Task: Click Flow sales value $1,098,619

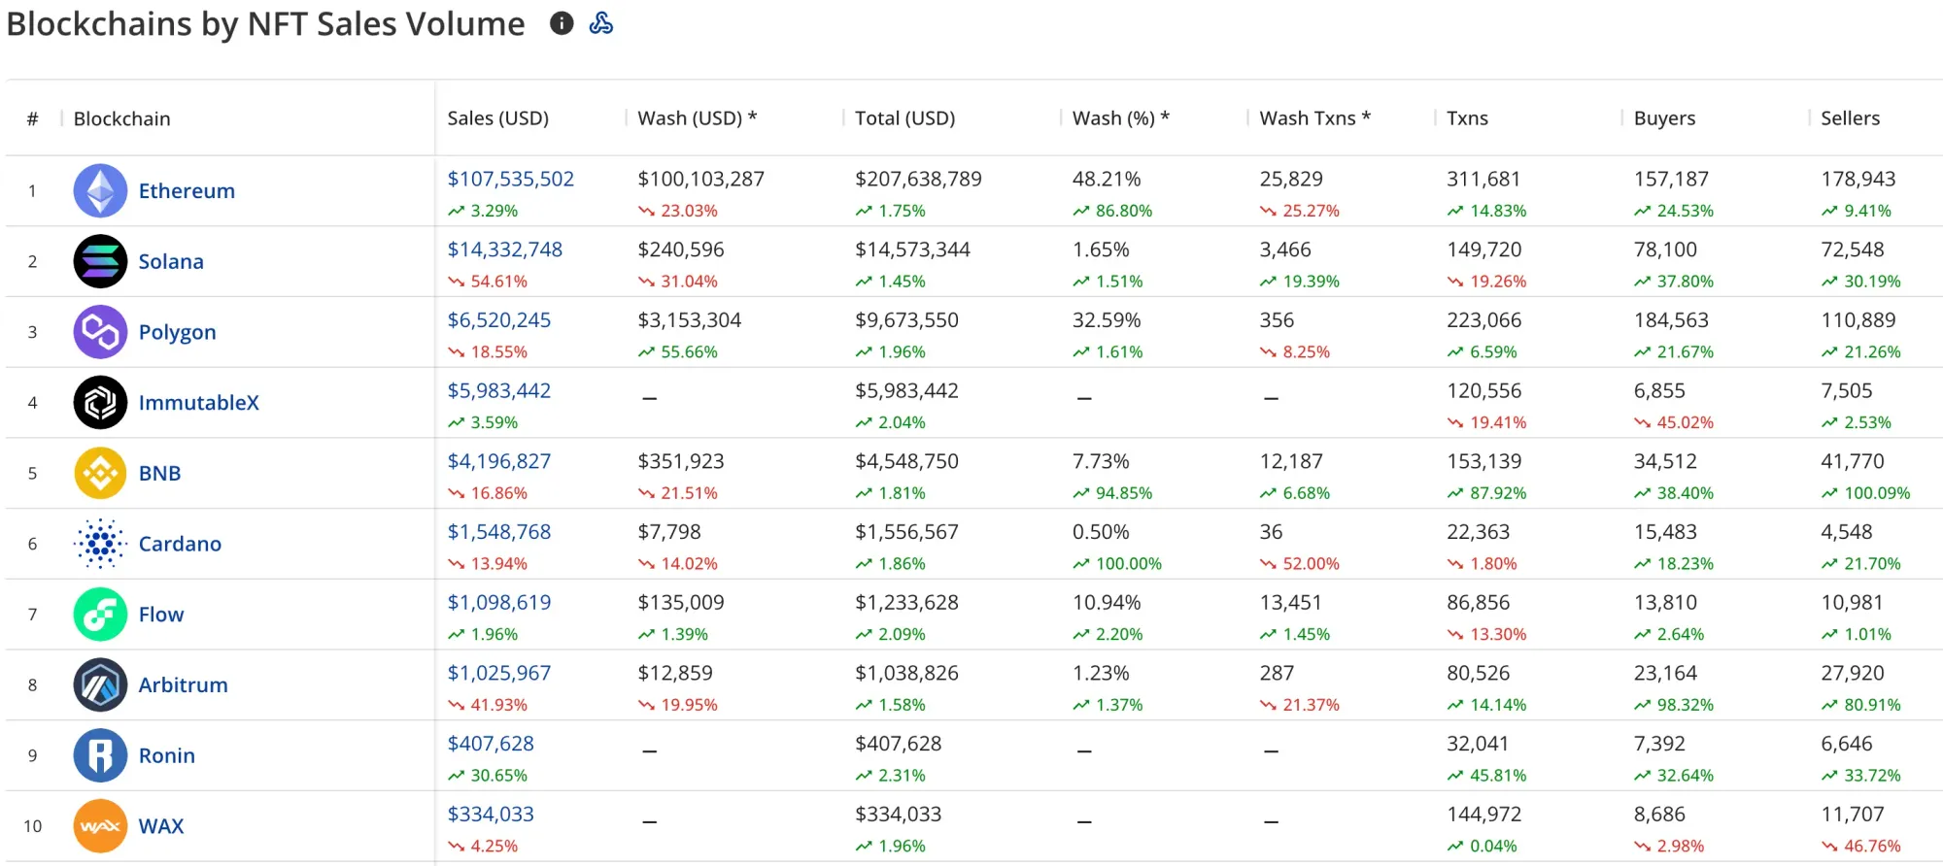Action: [x=498, y=603]
